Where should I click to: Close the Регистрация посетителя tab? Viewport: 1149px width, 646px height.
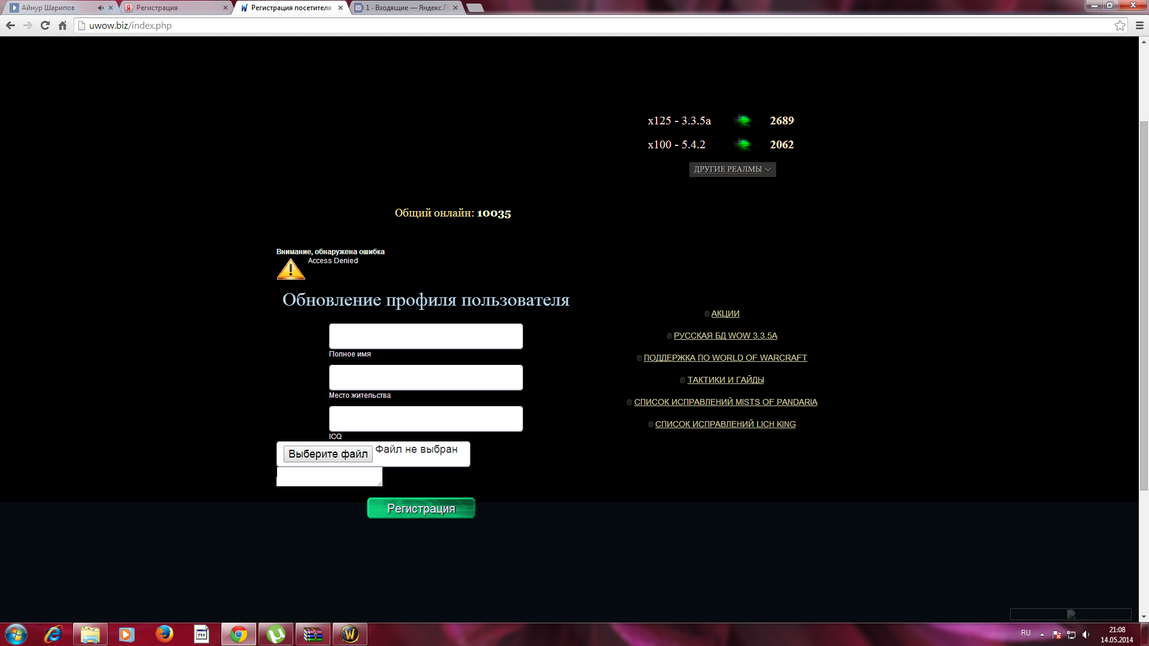click(x=341, y=8)
